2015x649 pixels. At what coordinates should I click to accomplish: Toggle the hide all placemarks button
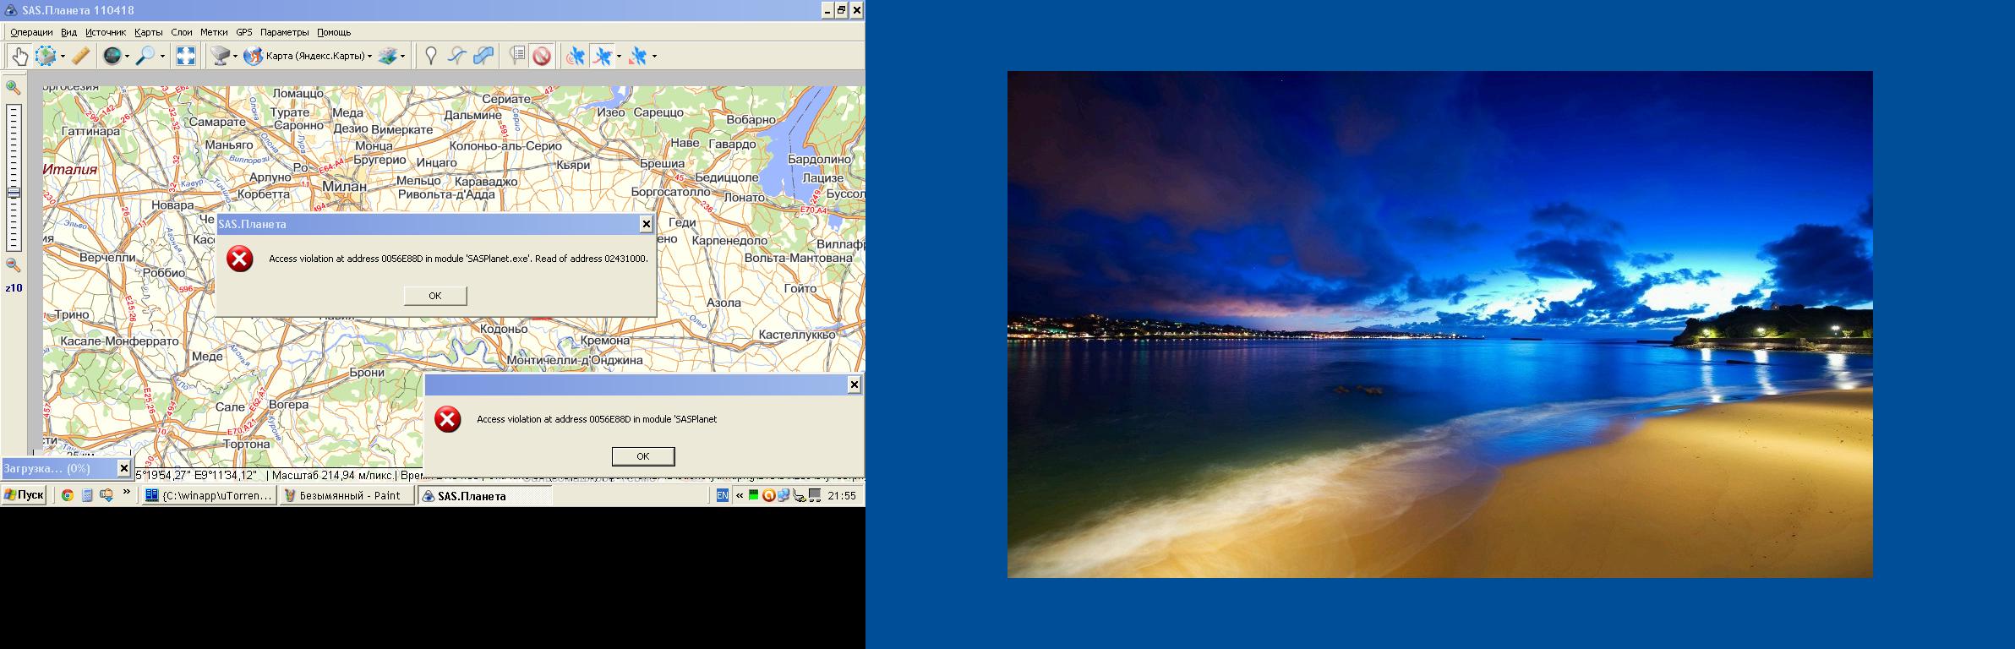[542, 57]
